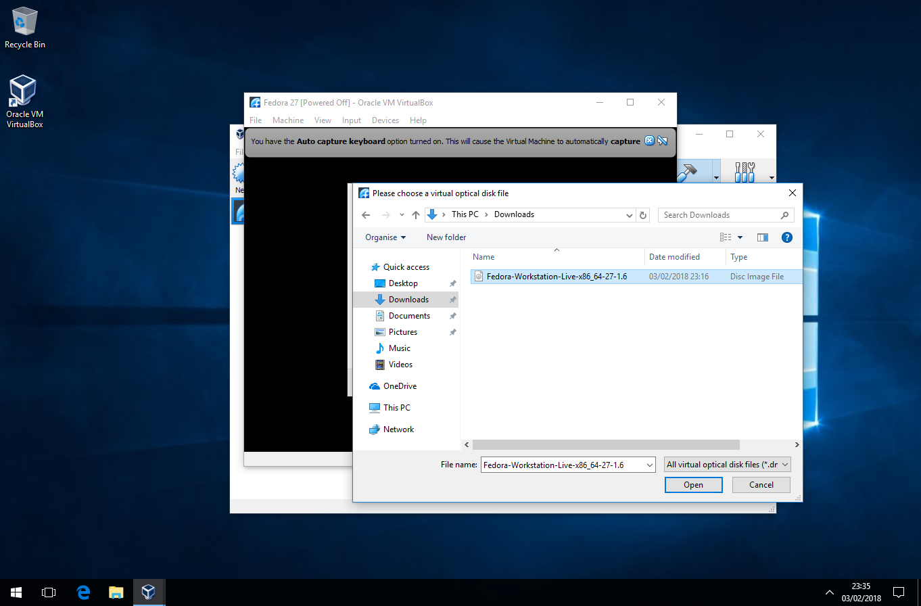This screenshot has height=606, width=921.
Task: Select Music in the navigation pane
Action: coord(399,348)
